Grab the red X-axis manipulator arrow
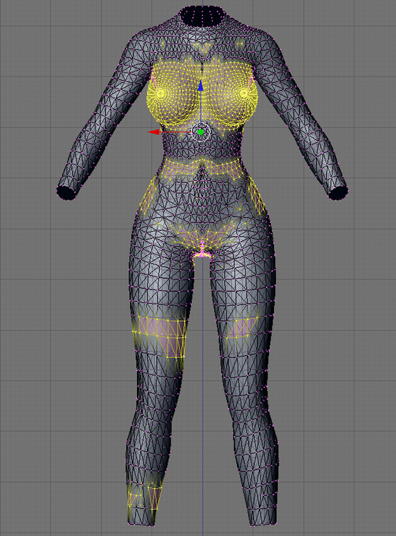The width and height of the screenshot is (396, 536). 153,132
